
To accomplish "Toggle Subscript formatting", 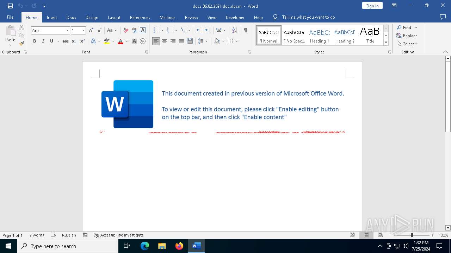I will click(x=74, y=41).
